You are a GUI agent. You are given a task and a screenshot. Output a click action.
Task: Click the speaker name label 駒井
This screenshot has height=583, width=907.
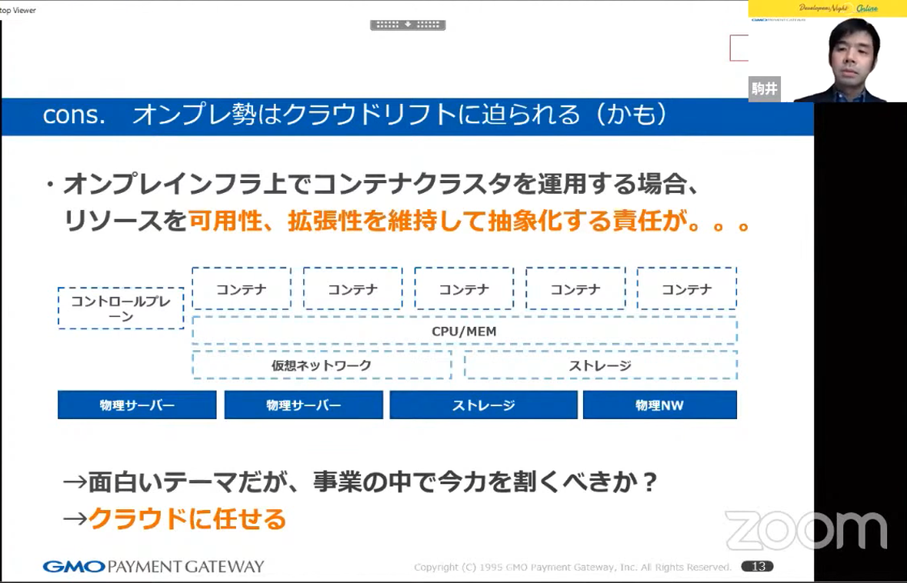764,90
